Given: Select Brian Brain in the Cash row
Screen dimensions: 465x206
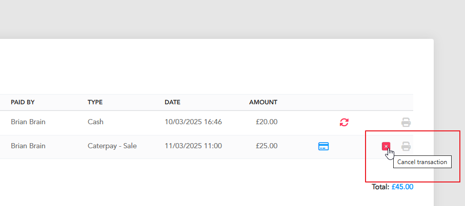Looking at the screenshot, I should click(x=28, y=122).
